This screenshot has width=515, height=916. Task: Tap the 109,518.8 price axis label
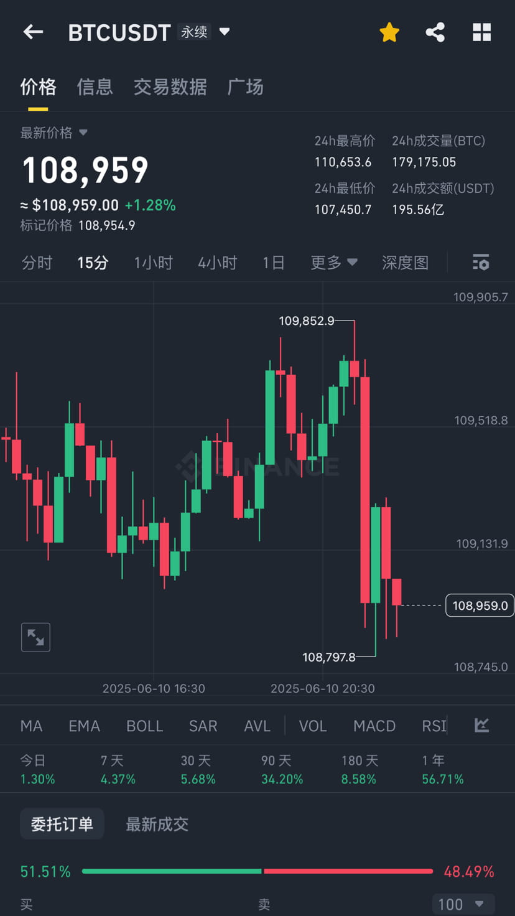coord(481,421)
